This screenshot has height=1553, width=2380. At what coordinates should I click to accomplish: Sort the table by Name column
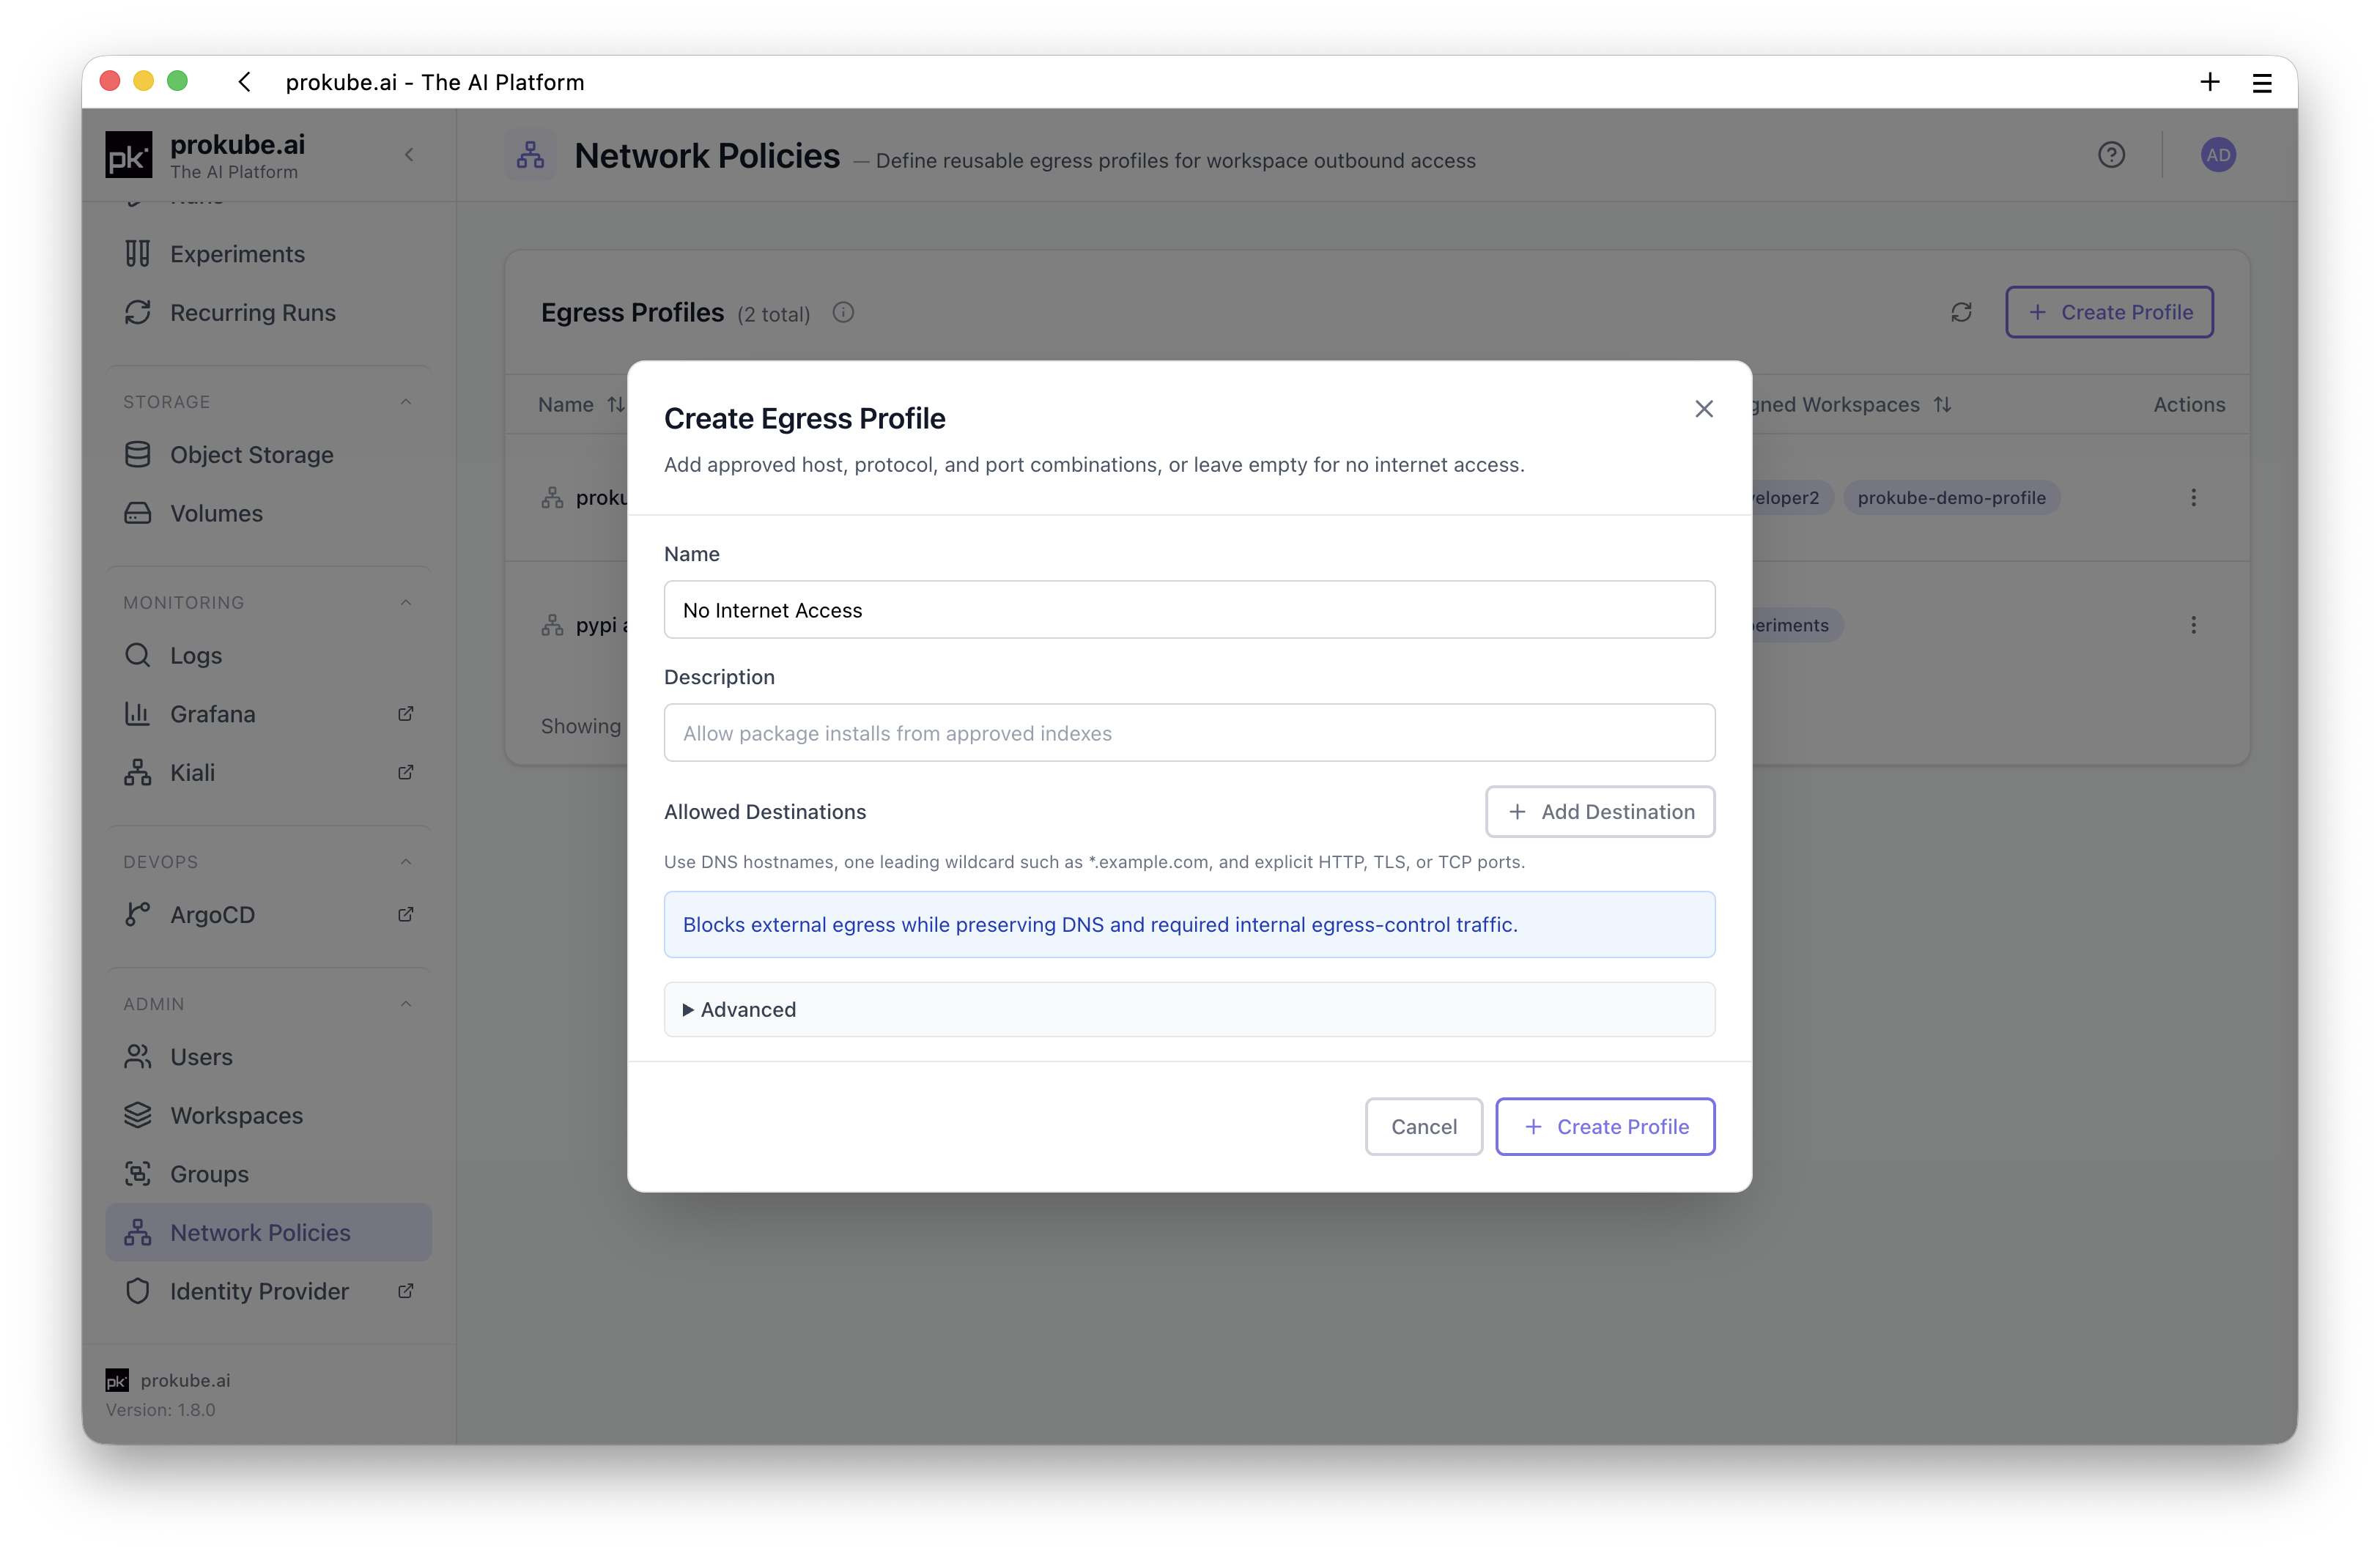pyautogui.click(x=616, y=404)
